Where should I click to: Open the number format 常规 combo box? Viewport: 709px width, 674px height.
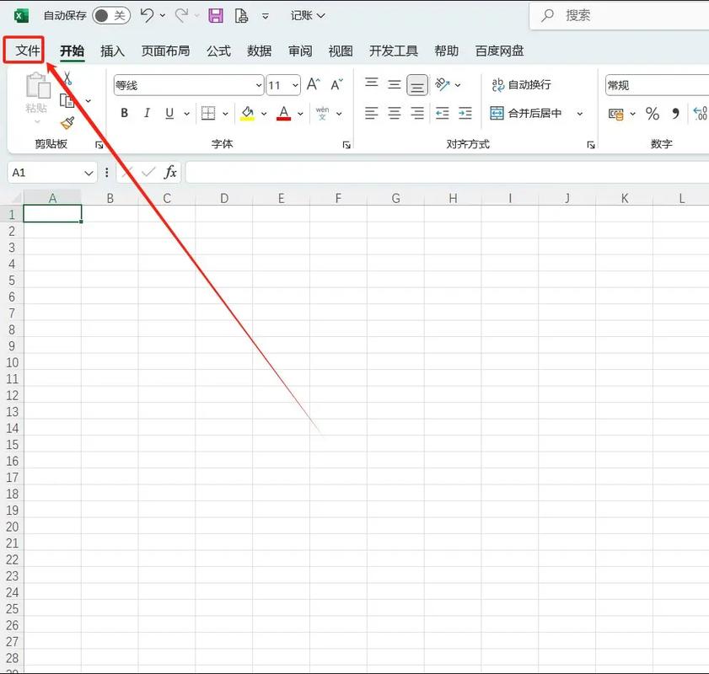[657, 85]
